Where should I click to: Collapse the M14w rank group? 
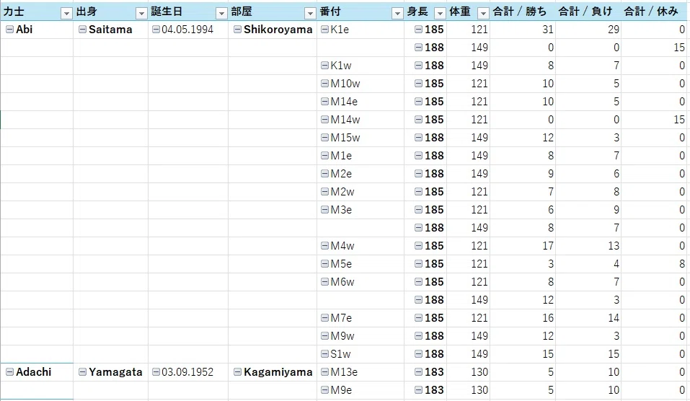(x=324, y=120)
